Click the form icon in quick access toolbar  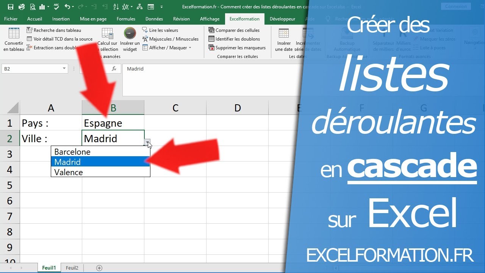click(x=151, y=6)
